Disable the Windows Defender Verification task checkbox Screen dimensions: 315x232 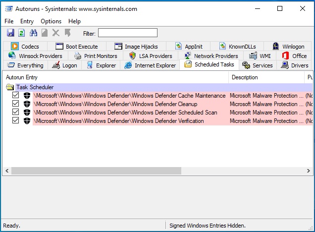point(16,121)
